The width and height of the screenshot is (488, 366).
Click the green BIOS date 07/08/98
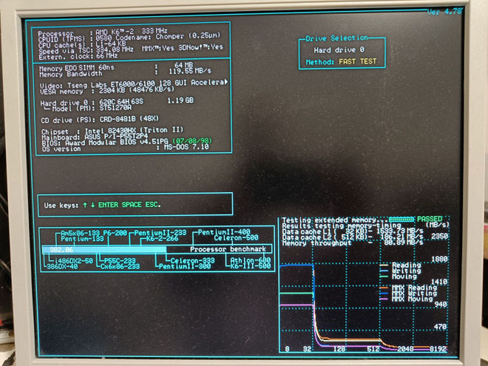click(192, 141)
